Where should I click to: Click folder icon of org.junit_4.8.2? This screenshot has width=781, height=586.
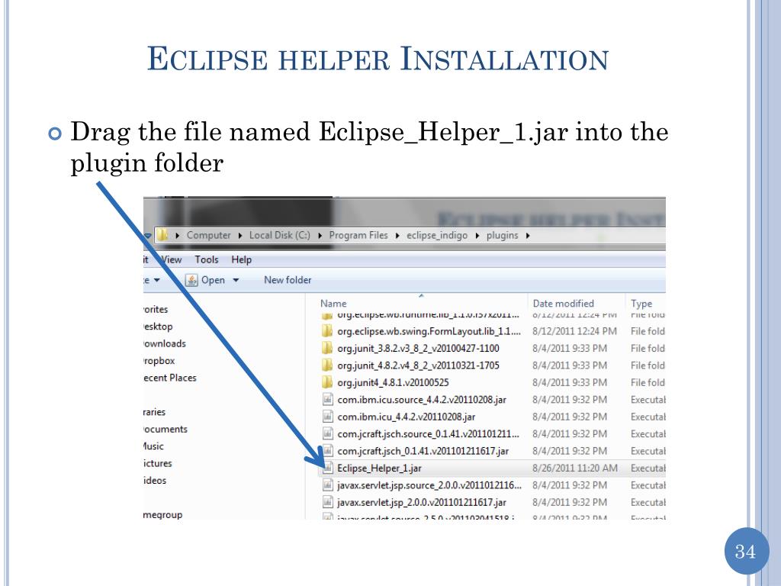tap(327, 365)
